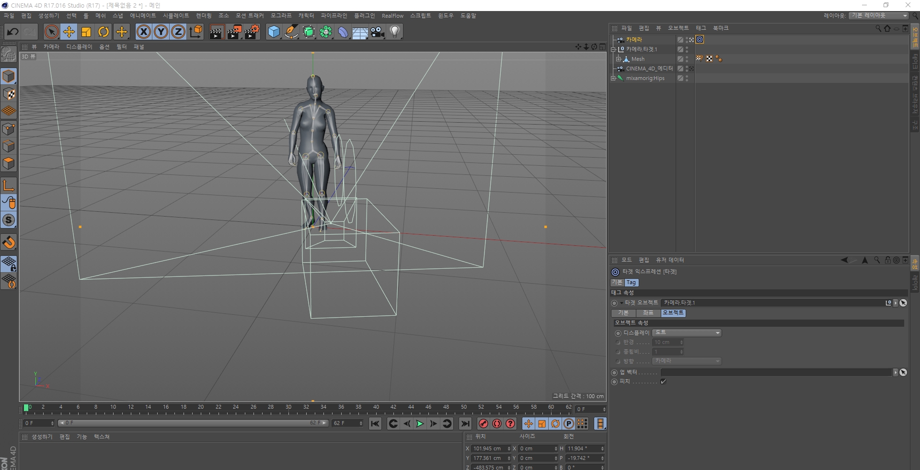Go to start of animation

(375, 424)
